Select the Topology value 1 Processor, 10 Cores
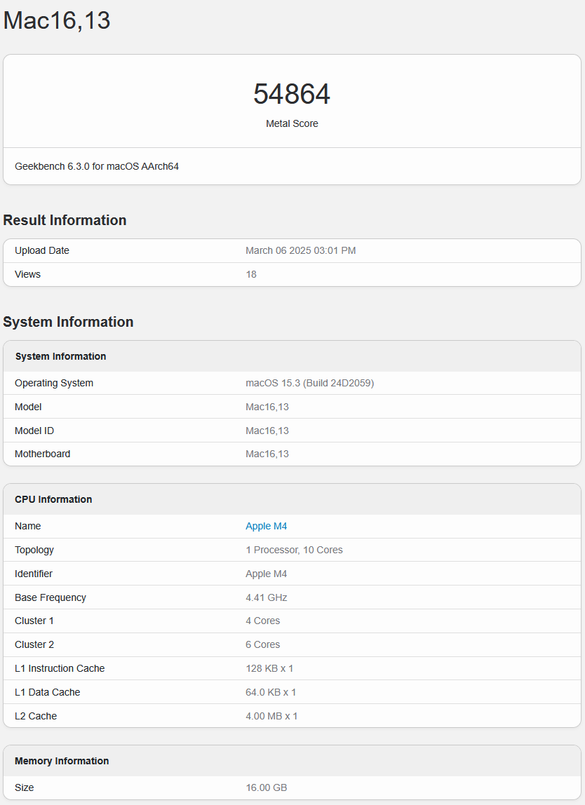The width and height of the screenshot is (585, 805). 294,550
